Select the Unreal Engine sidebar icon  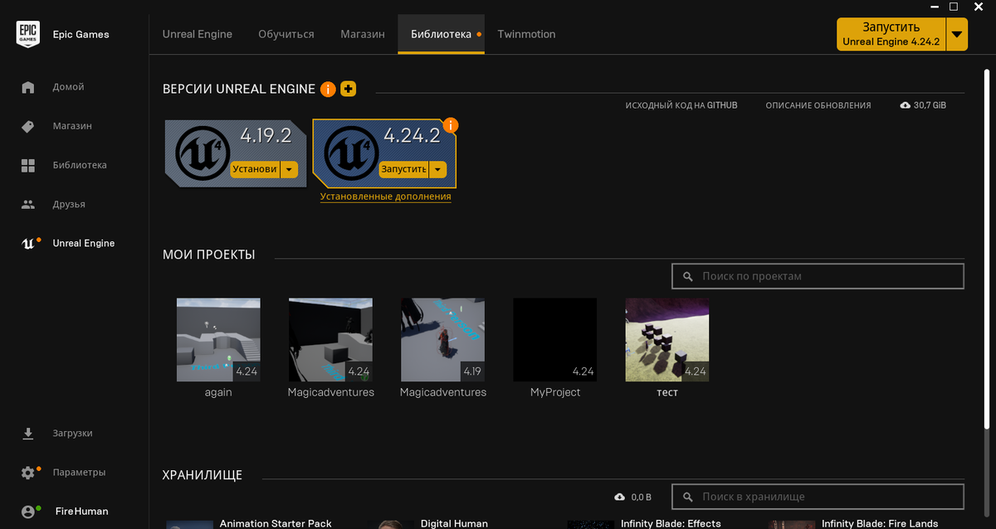(29, 243)
